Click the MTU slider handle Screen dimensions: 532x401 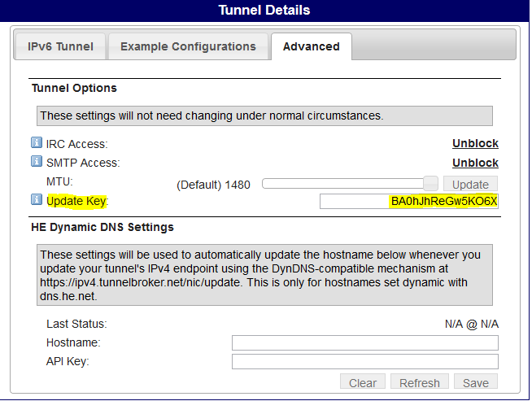[x=430, y=184]
